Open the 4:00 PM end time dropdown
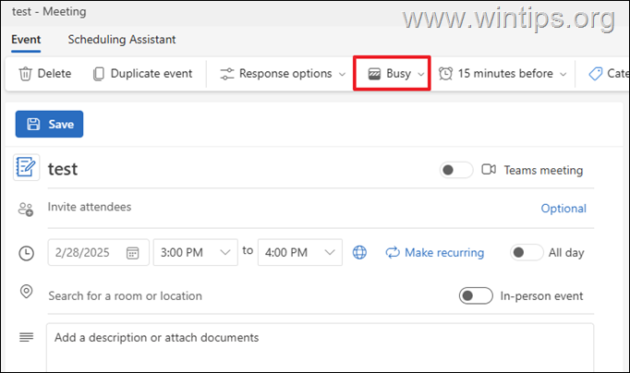The image size is (630, 373). point(300,252)
